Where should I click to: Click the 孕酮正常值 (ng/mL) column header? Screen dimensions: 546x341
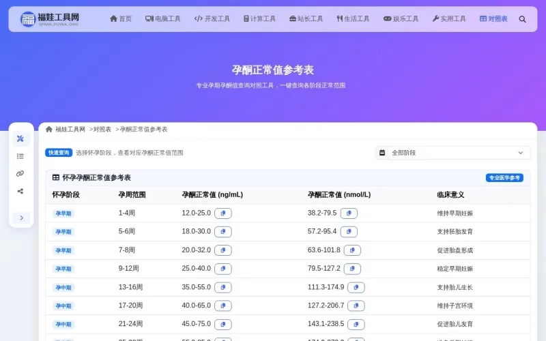pos(212,195)
